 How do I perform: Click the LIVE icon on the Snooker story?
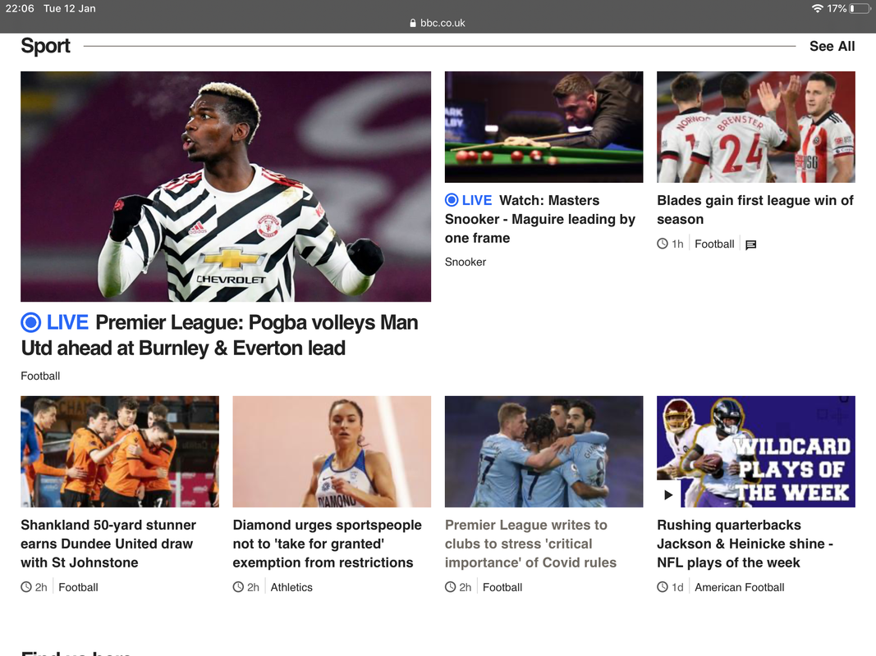(x=452, y=200)
